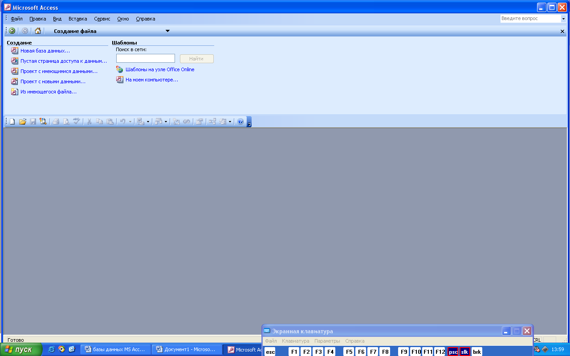This screenshot has width=570, height=356.
Task: Click the File Search toolbar icon
Action: 43,121
